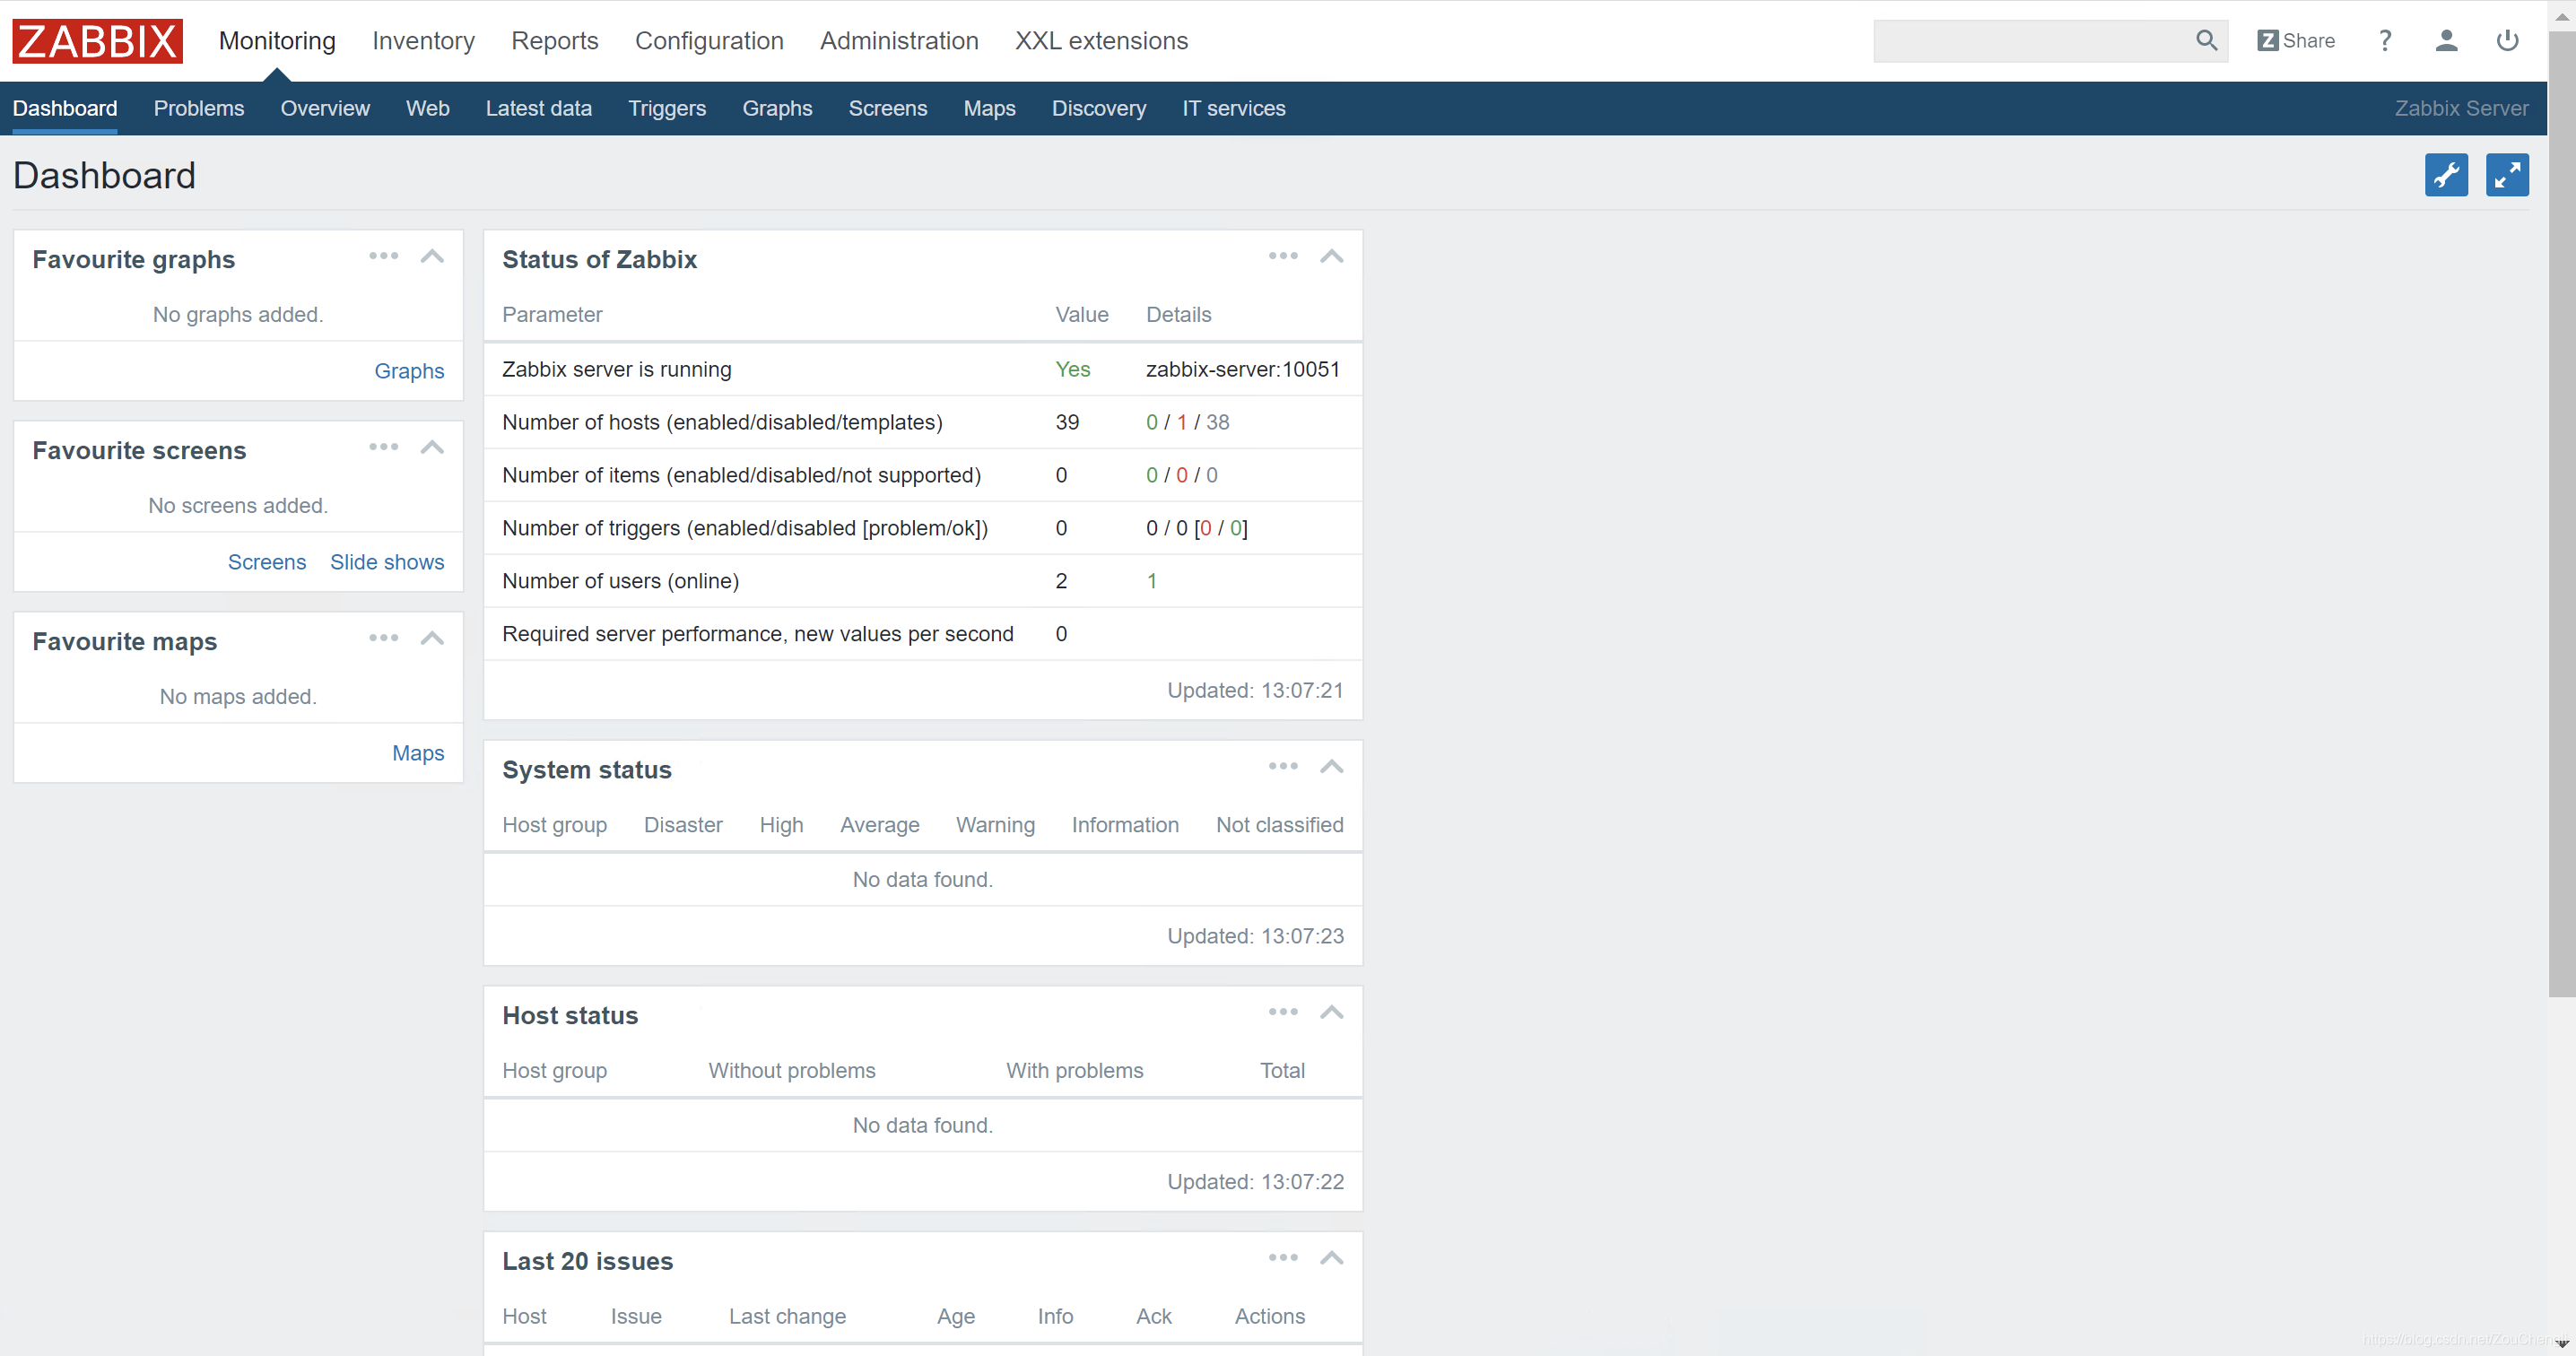Open Favourite graphs three-dot menu
This screenshot has width=2576, height=1356.
pyautogui.click(x=383, y=257)
